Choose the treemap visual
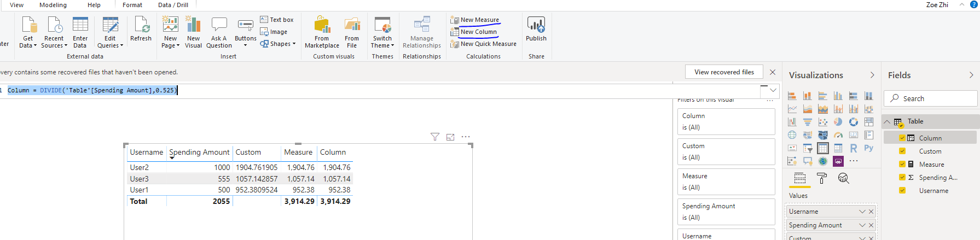980x240 pixels. click(x=868, y=122)
